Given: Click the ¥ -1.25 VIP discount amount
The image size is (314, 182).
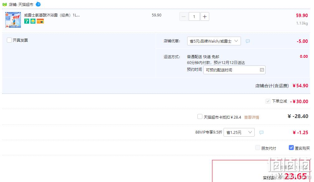Looking at the screenshot, I should (300, 132).
